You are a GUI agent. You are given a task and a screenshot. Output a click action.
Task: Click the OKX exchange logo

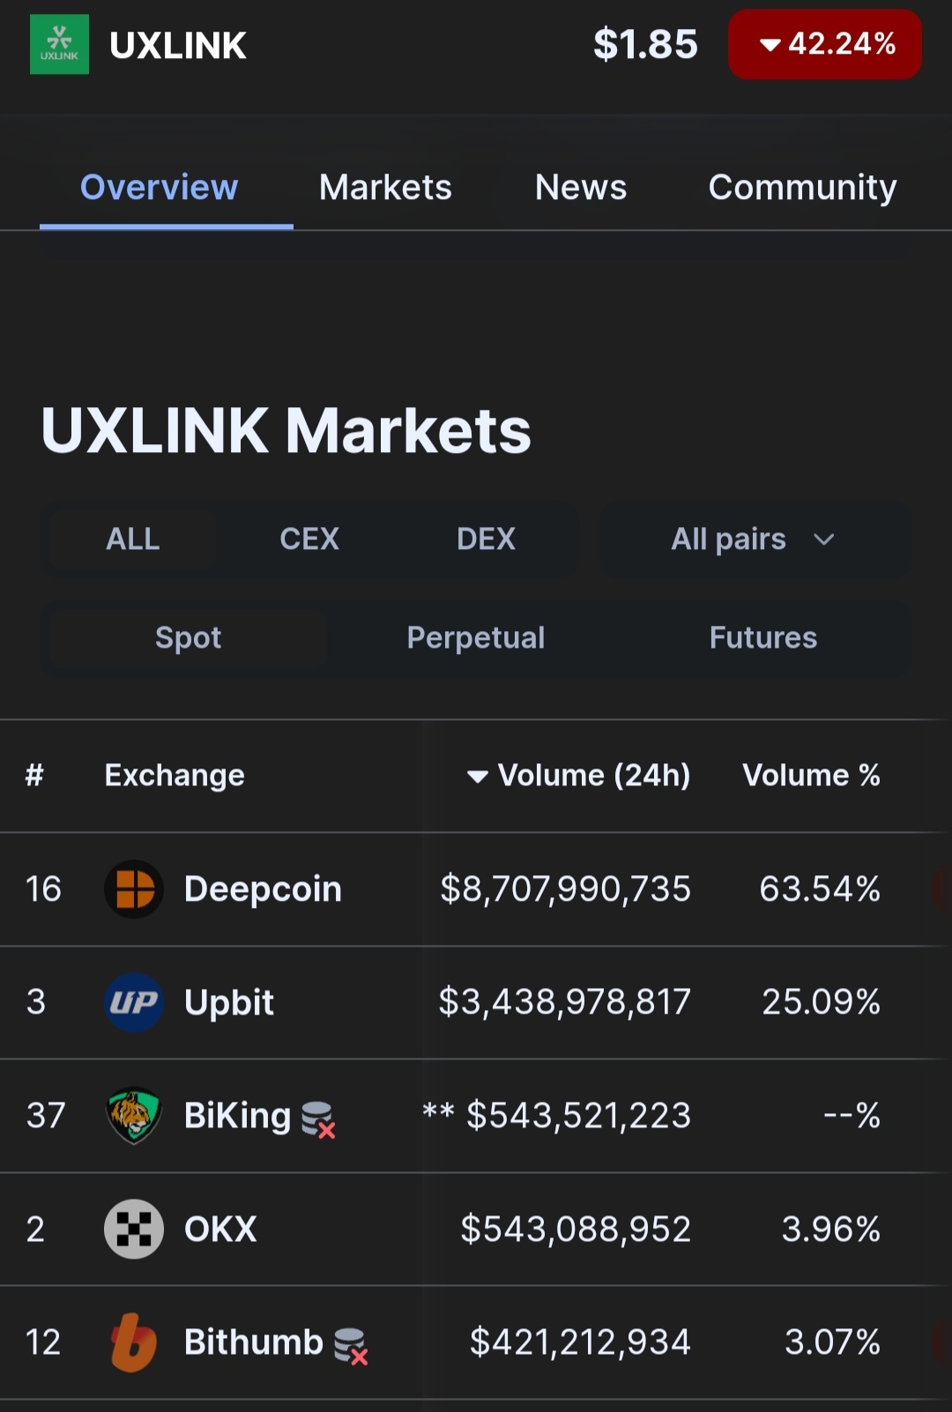pos(134,1229)
